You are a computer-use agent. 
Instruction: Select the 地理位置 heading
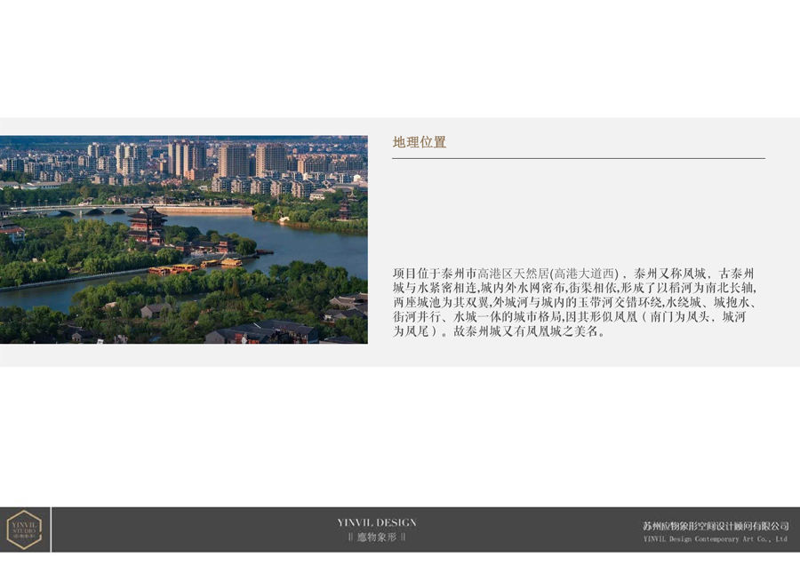click(420, 142)
